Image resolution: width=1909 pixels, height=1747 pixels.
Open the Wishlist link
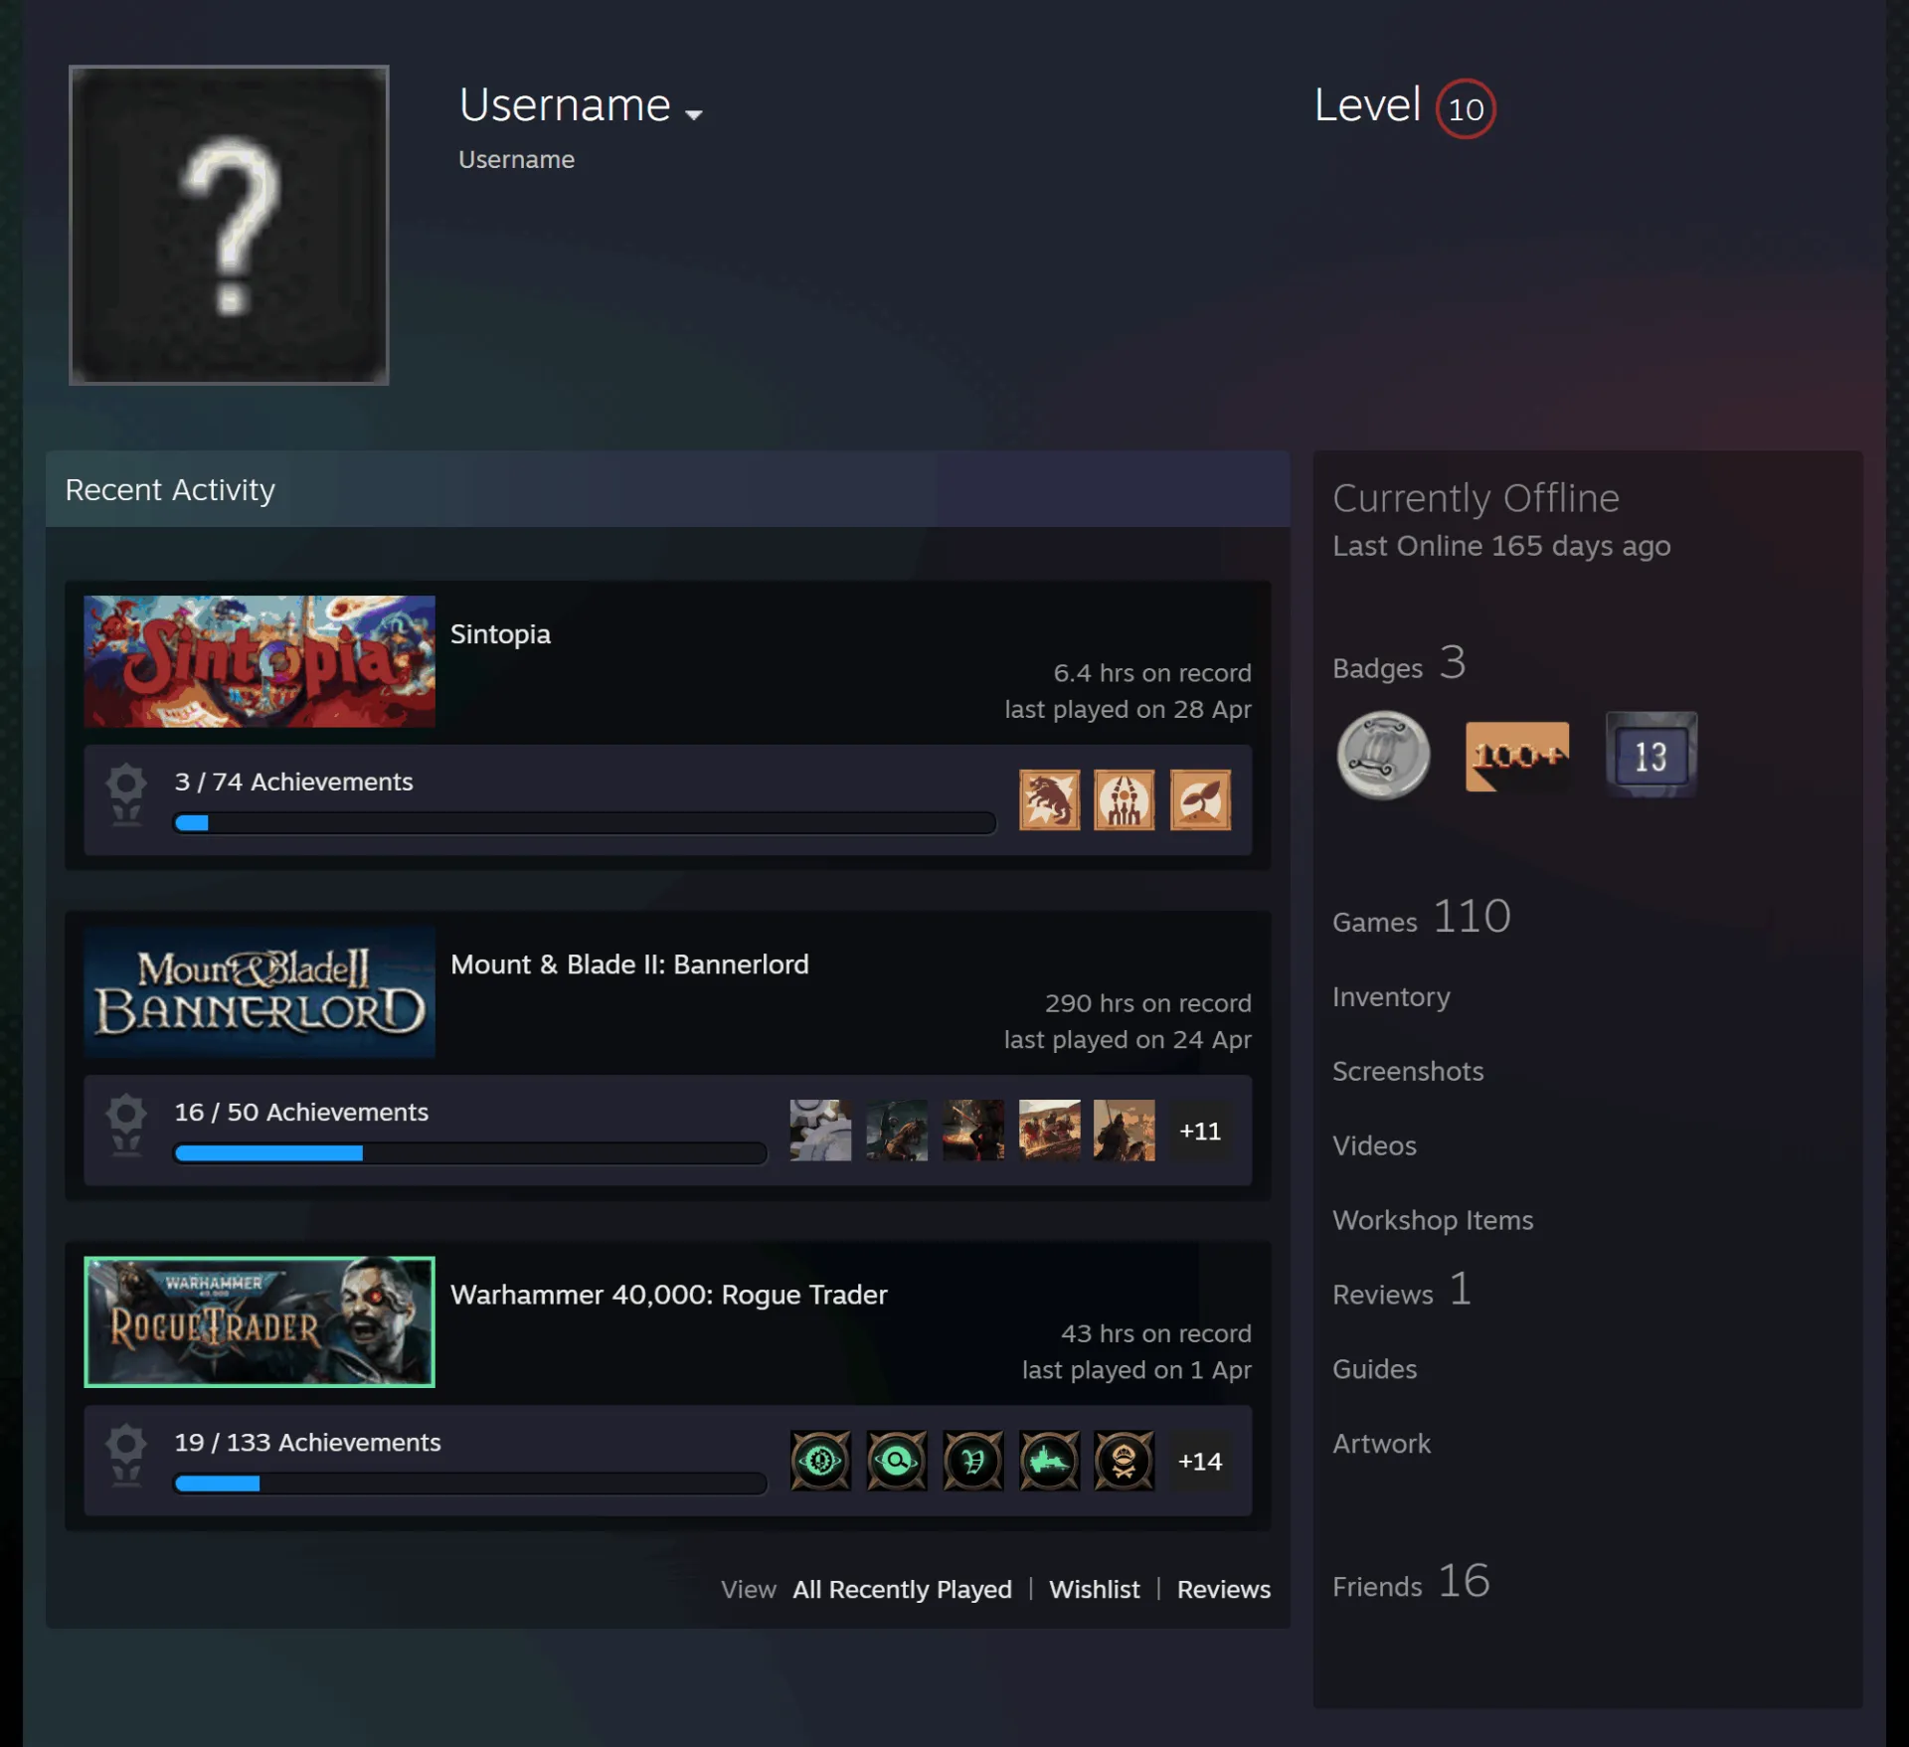[1095, 1589]
